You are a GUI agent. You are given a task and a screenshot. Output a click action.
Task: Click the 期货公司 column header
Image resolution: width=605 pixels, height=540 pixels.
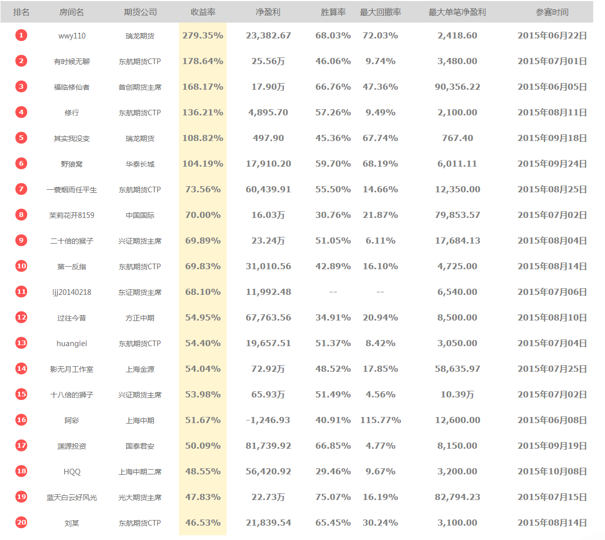click(140, 12)
